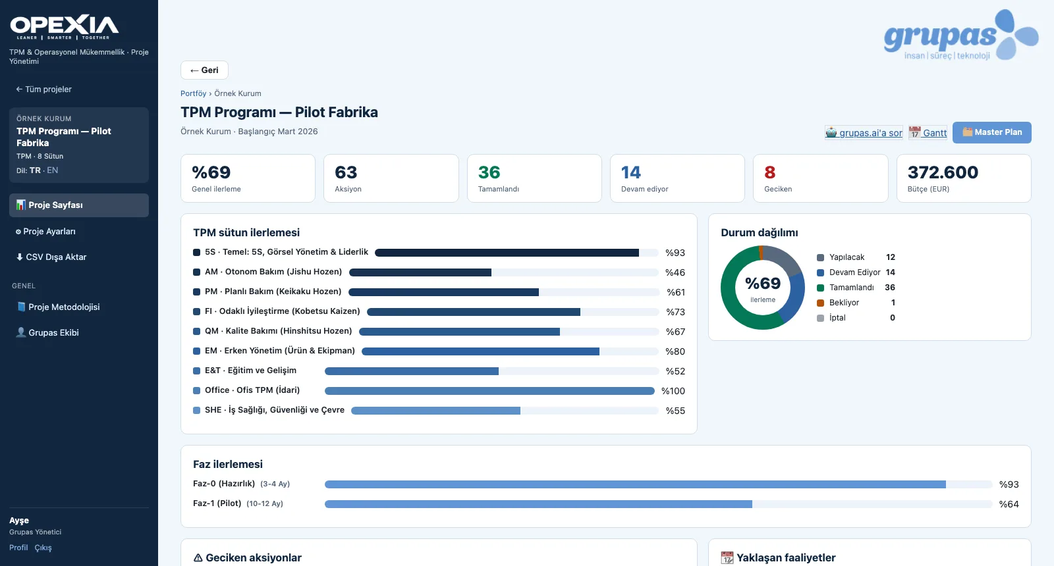The height and width of the screenshot is (566, 1054).
Task: Click the Durum dağılımı donut chart
Action: [x=763, y=288]
